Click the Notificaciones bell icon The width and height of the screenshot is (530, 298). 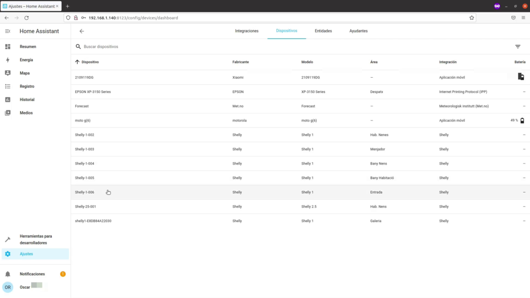pyautogui.click(x=8, y=274)
